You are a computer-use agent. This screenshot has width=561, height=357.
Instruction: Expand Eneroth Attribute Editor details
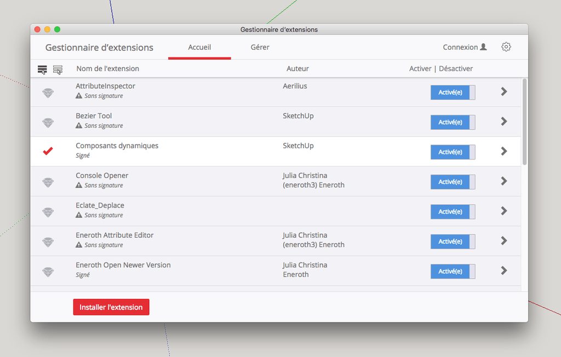pyautogui.click(x=504, y=241)
